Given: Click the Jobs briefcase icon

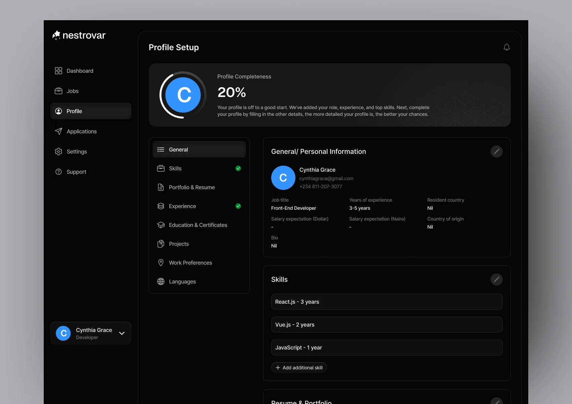Looking at the screenshot, I should click(59, 91).
